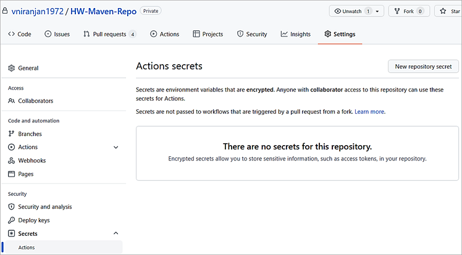Viewport: 462px width, 255px height.
Task: Open the Issues tab
Action: pos(57,34)
